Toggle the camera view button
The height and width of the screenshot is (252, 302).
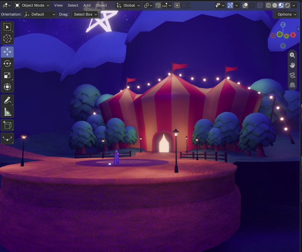[x=292, y=75]
